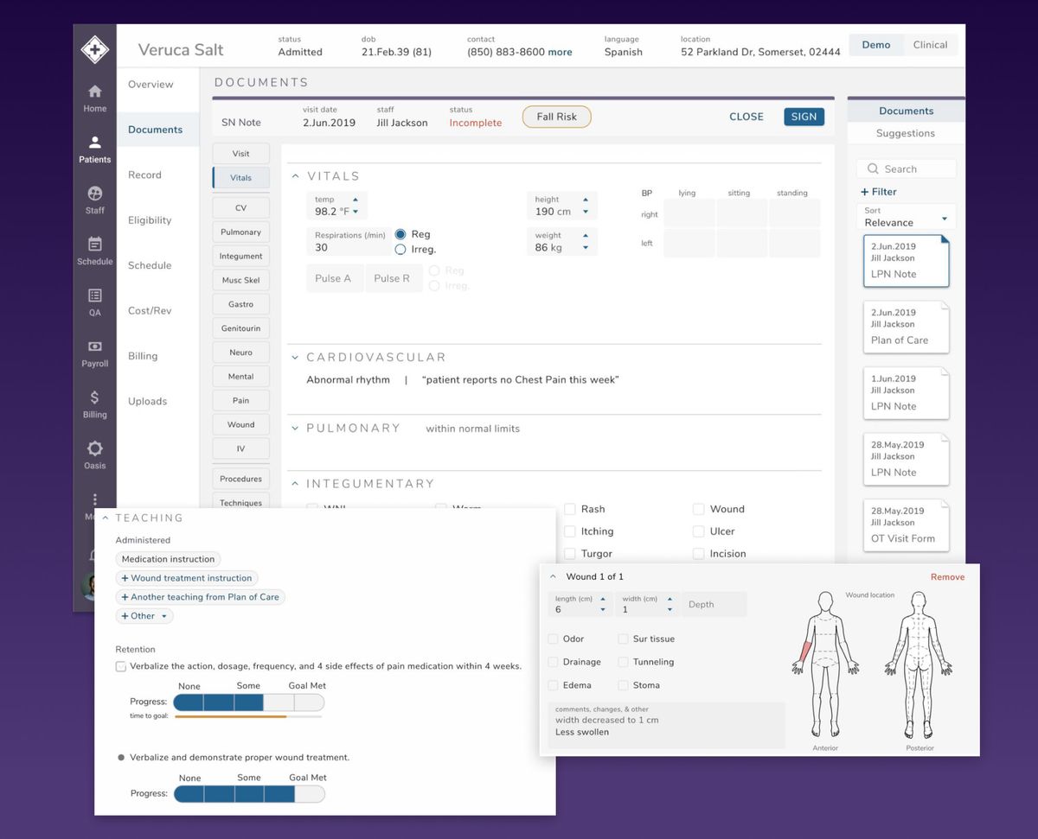
Task: Switch to the Clinical tab
Action: 931,45
